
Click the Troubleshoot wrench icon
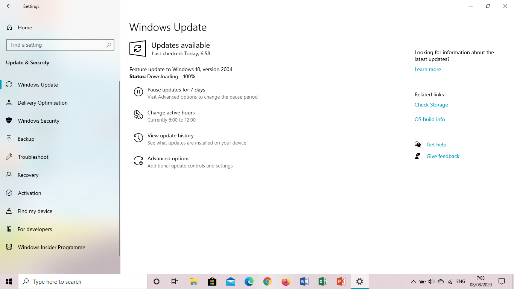[x=9, y=157]
